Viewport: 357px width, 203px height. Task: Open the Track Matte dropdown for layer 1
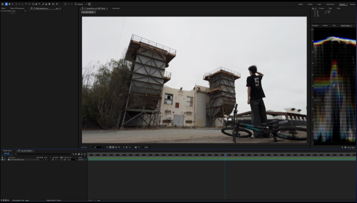pyautogui.click(x=57, y=160)
